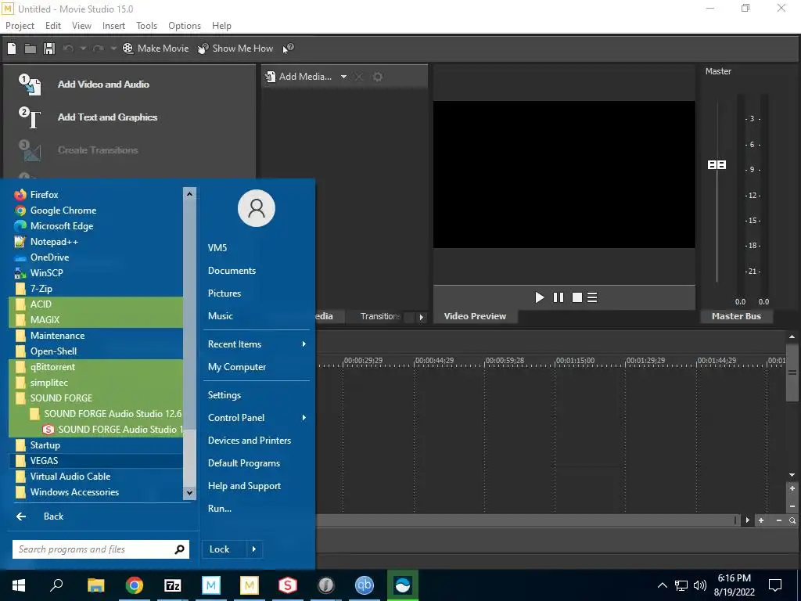Open the Insert menu

tap(113, 26)
